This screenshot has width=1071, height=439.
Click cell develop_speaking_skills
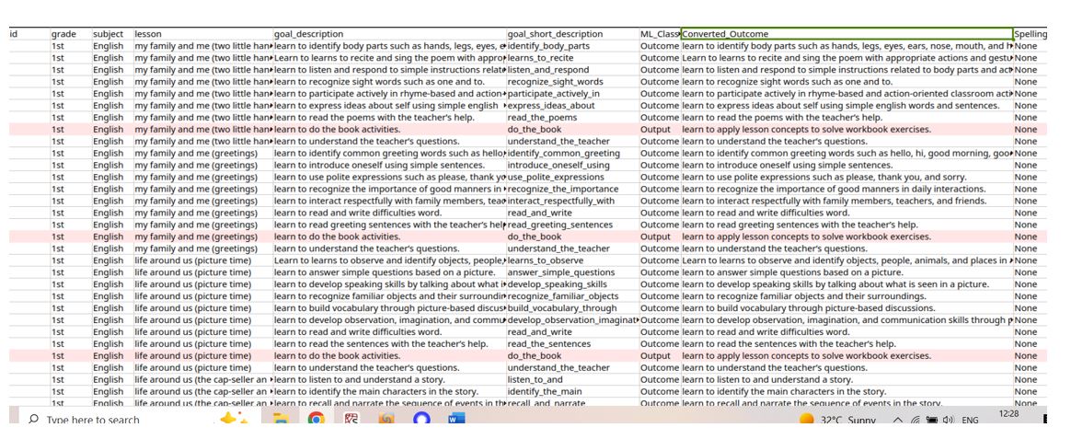click(x=572, y=284)
